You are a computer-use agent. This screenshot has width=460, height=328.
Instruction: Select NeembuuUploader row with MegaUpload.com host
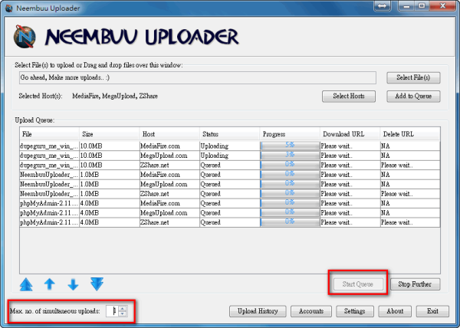coord(230,184)
